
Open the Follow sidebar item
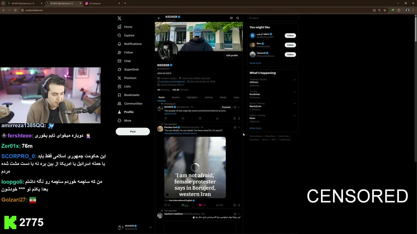tap(125, 52)
